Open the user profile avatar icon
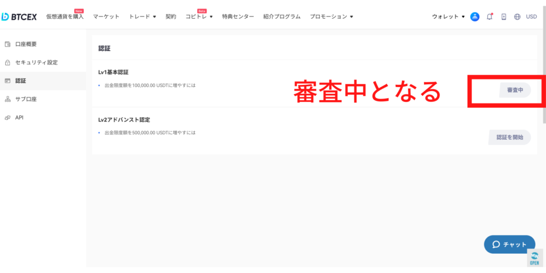This screenshot has width=546, height=273. (x=475, y=17)
